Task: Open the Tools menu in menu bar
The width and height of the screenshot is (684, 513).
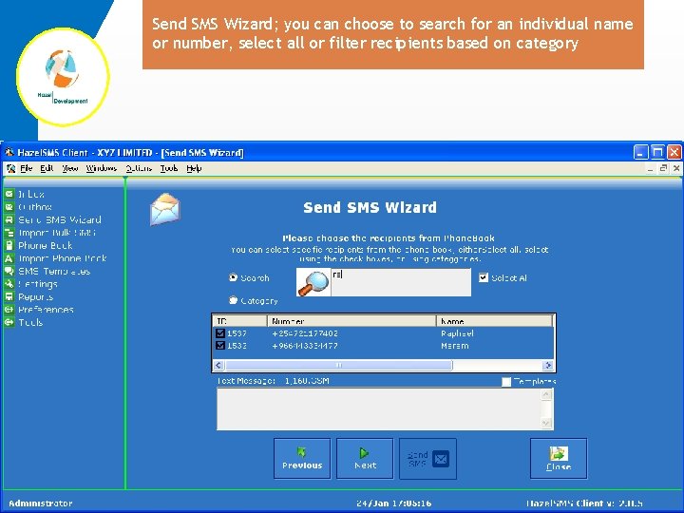Action: (169, 168)
